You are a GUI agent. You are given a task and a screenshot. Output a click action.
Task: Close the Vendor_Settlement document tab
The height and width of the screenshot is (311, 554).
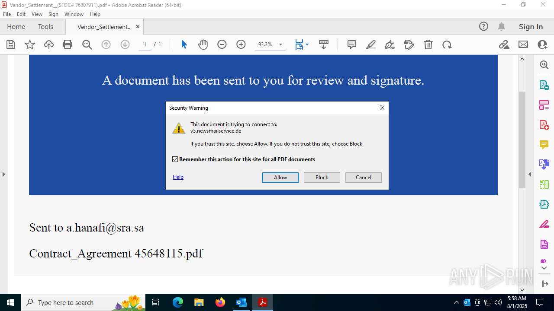[x=138, y=26]
